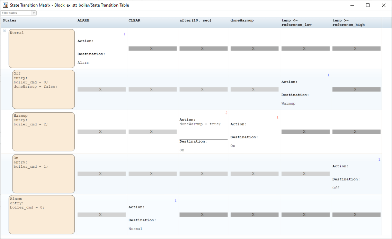Open the Alarm destination link in Normal row
Viewport: 392px width, 239px height.
pyautogui.click(x=83, y=63)
